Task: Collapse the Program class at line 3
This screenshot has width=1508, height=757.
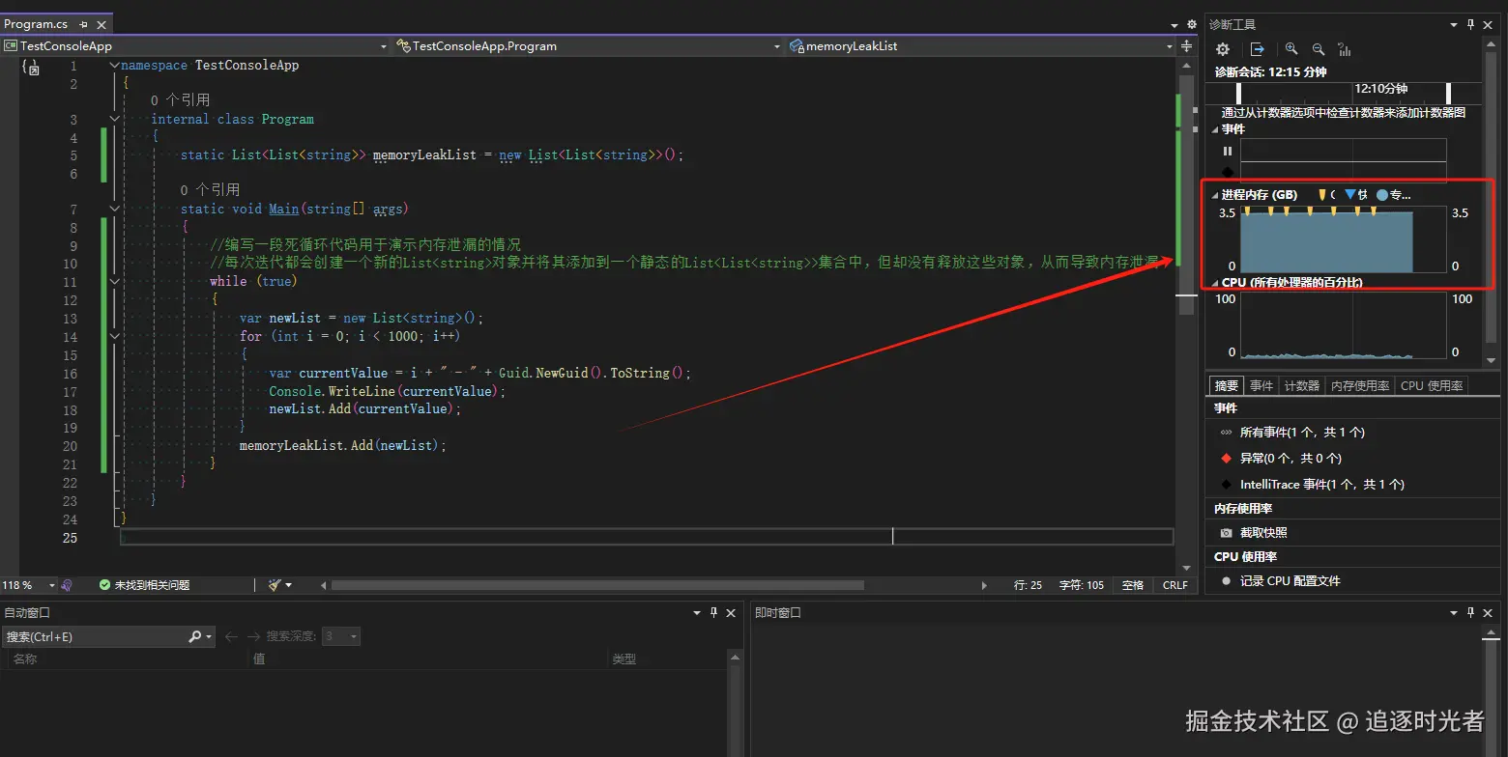Action: tap(115, 120)
